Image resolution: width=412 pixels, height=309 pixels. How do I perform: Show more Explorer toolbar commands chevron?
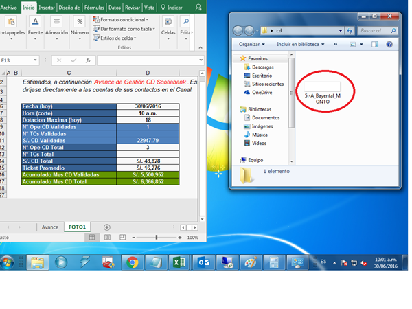click(x=335, y=44)
